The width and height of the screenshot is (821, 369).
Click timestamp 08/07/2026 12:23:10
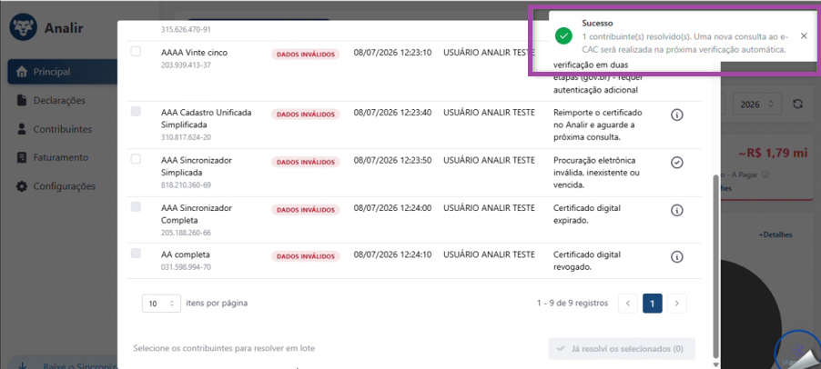pyautogui.click(x=392, y=53)
